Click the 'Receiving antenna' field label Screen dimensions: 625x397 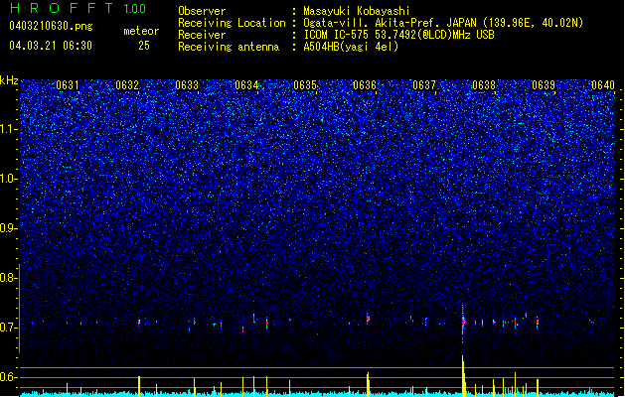click(x=229, y=47)
